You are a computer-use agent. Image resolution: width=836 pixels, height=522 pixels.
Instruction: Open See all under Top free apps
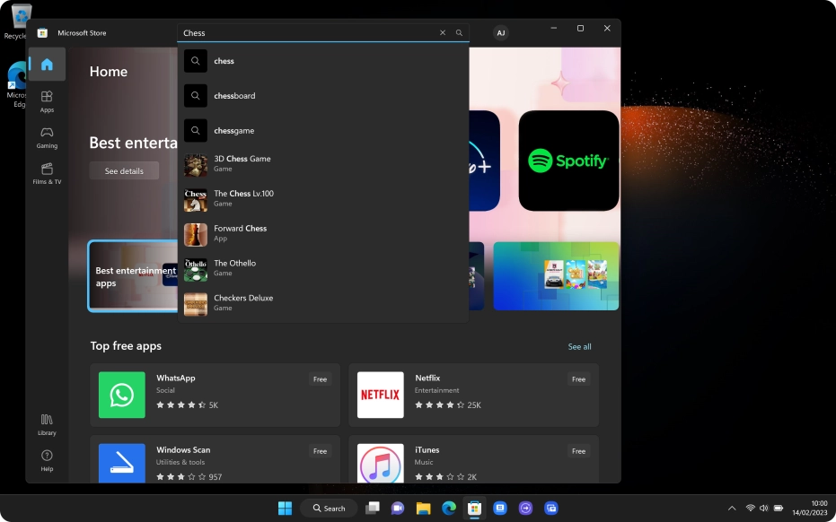click(x=579, y=346)
